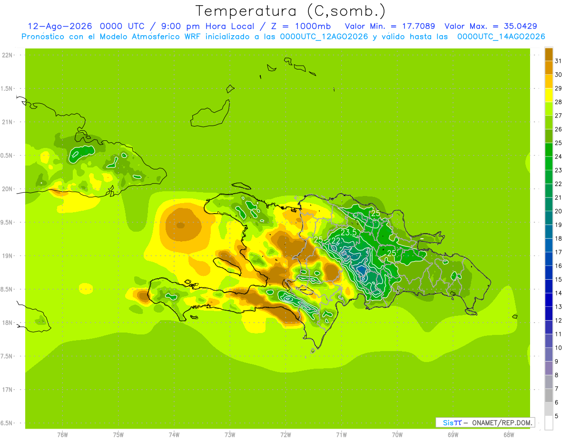Pick the legend swatch between 24 and 25
The image size is (571, 441).
click(549, 149)
